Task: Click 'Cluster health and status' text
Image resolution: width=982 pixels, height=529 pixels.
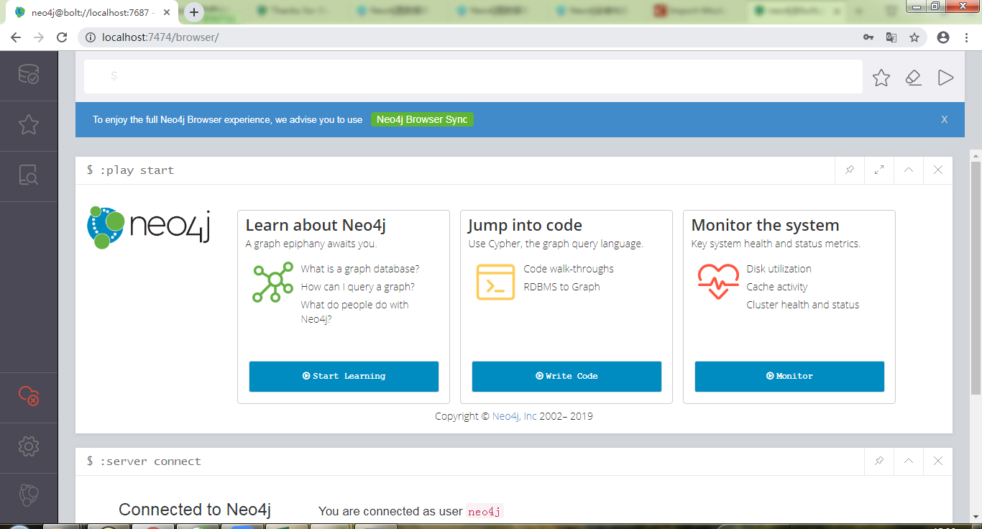Action: click(802, 305)
